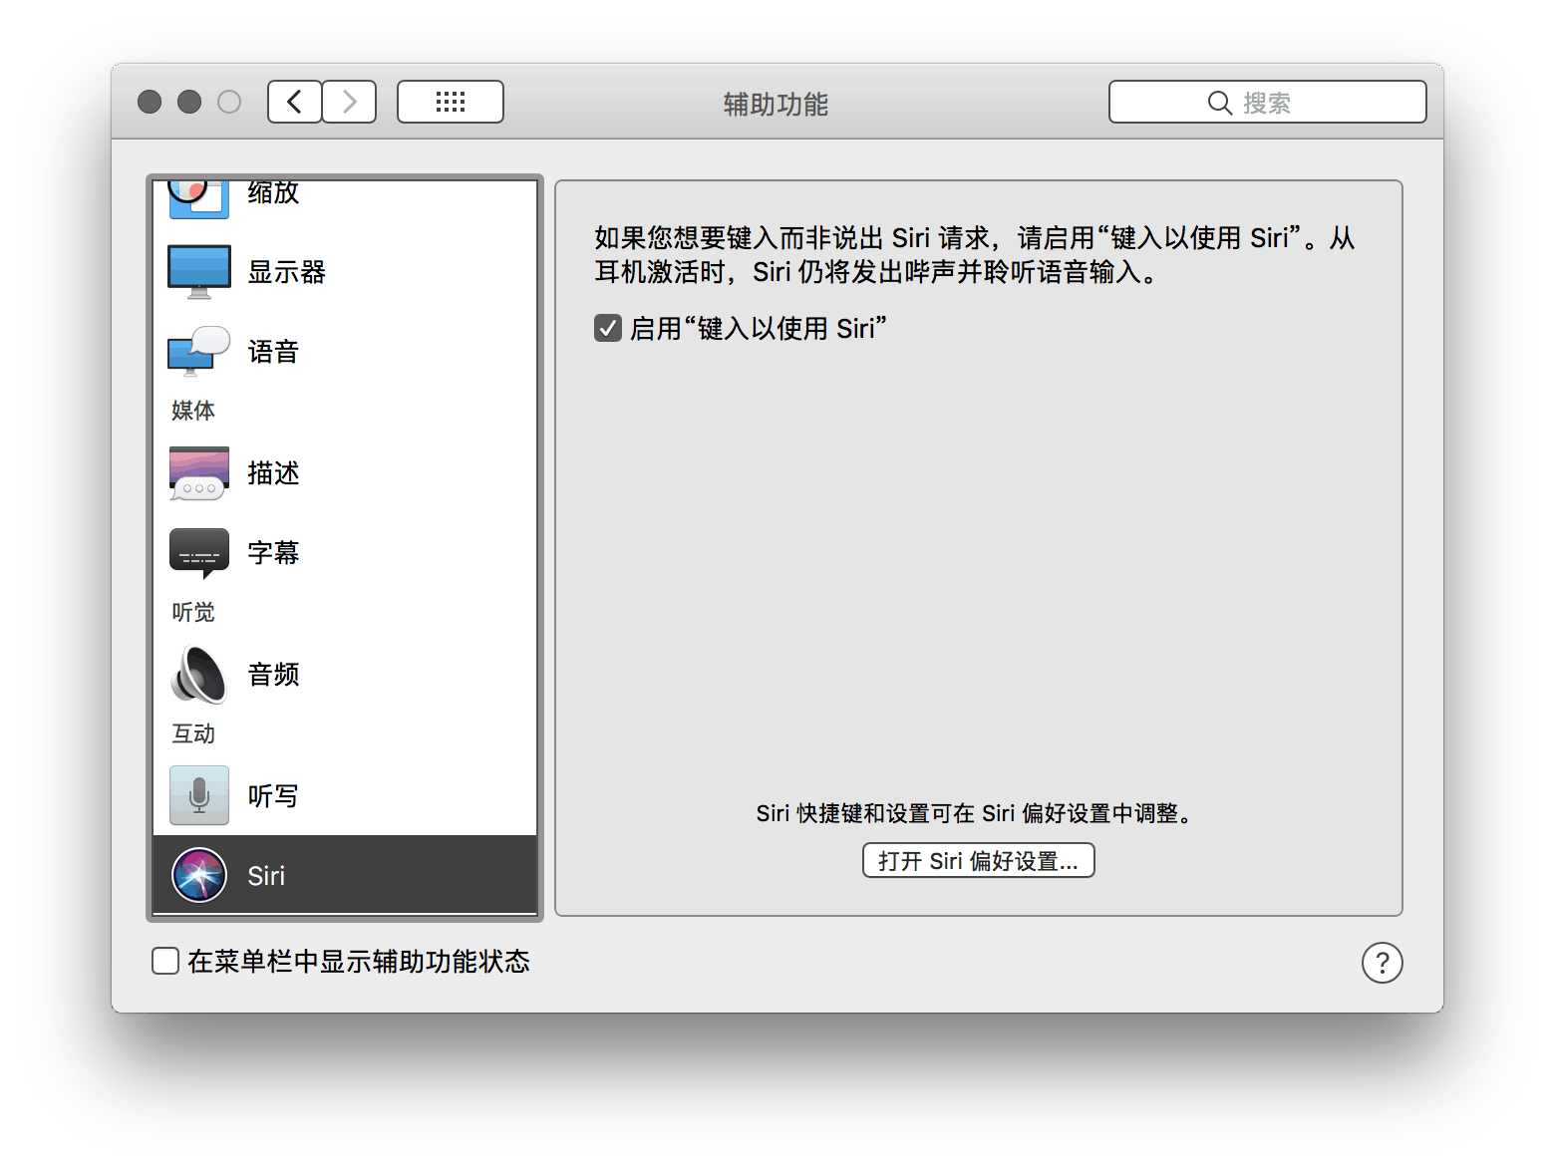Screen dimensions: 1555x1172
Task: Click the forward chevron button
Action: pyautogui.click(x=349, y=102)
